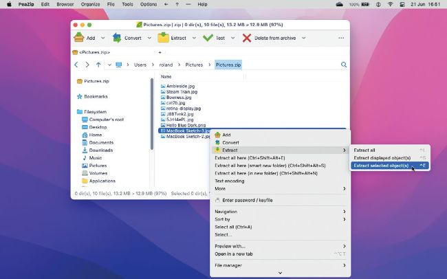Click the red Delete from archive icon
This screenshot has height=279, width=447.
[x=247, y=38]
